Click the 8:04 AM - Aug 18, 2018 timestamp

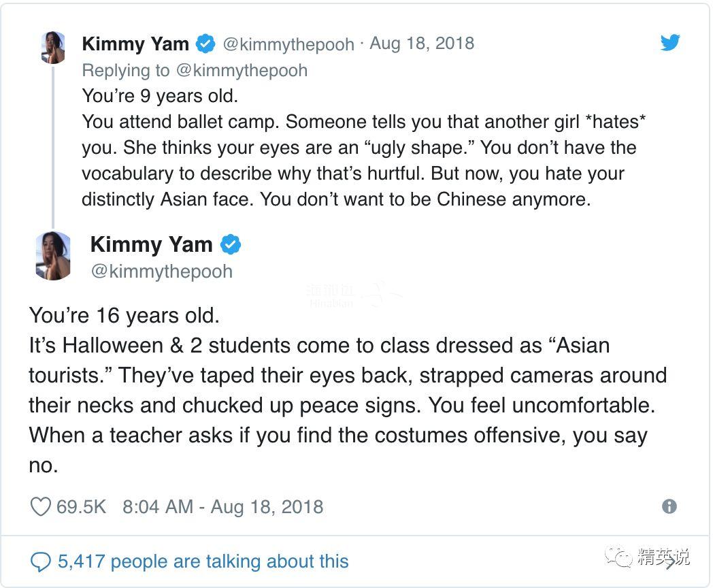[x=223, y=506]
